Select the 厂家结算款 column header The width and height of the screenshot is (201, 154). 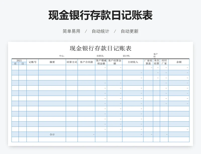pyautogui.click(x=148, y=62)
